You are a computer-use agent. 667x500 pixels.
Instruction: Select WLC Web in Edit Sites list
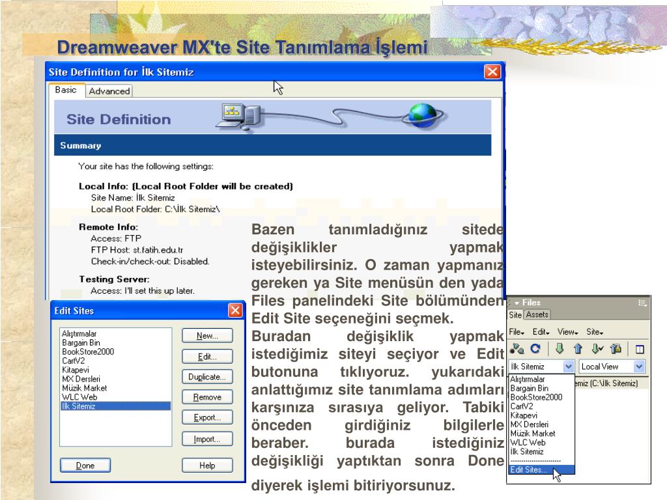(x=116, y=396)
